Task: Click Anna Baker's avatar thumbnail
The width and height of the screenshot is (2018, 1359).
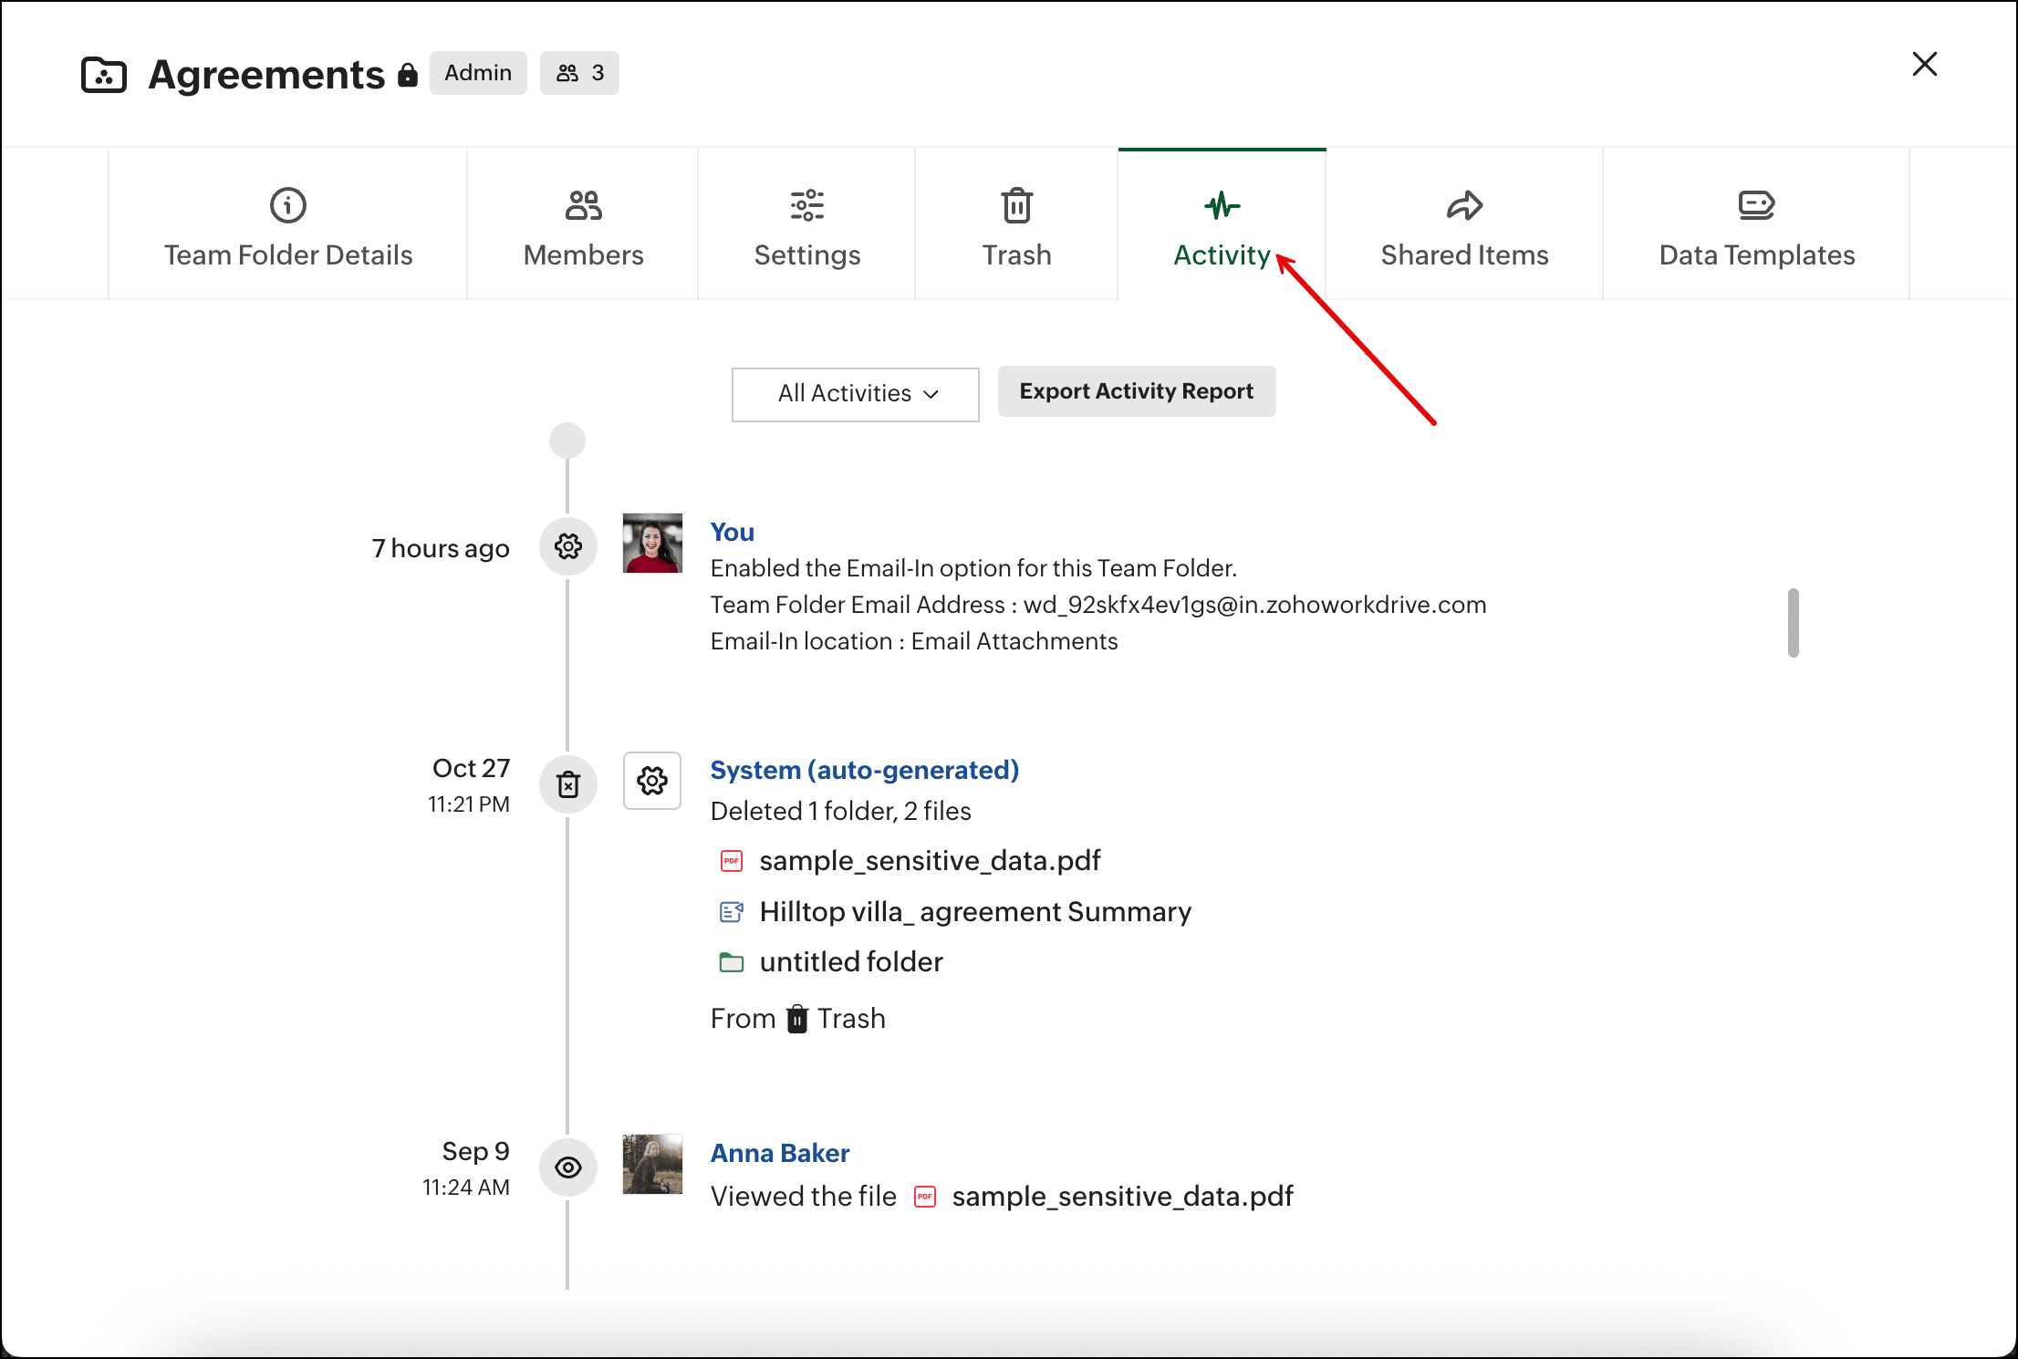Action: tap(652, 1165)
